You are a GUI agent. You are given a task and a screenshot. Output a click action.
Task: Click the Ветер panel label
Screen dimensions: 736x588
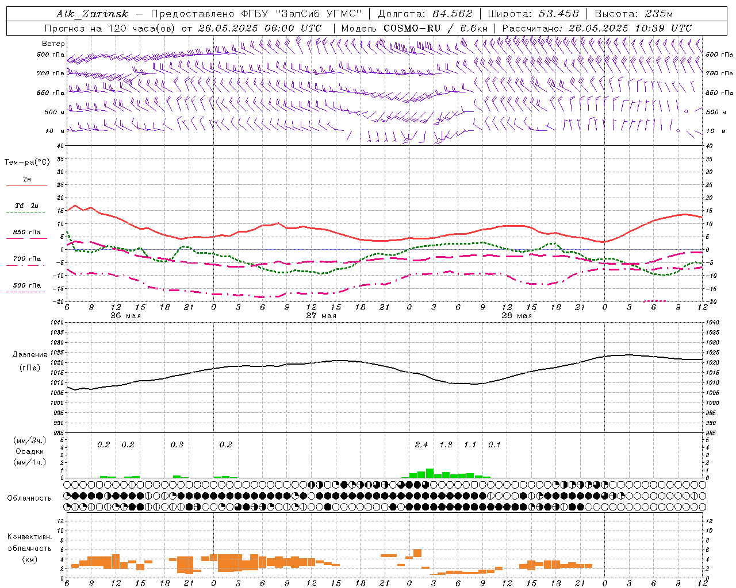(x=53, y=44)
